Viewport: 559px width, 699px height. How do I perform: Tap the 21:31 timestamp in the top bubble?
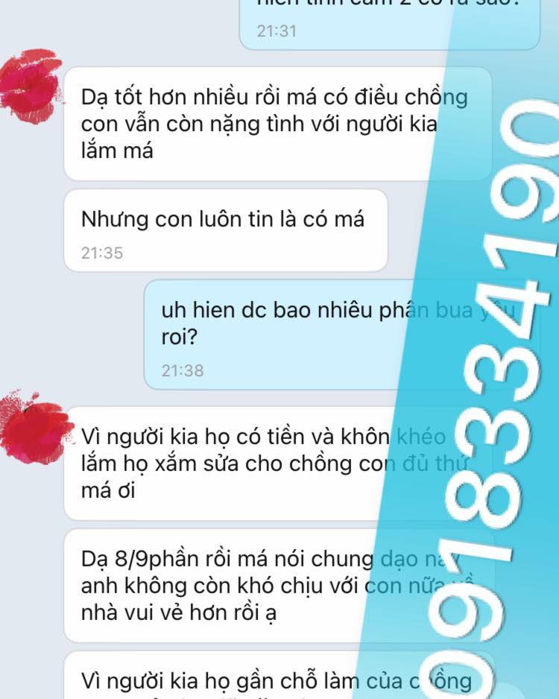pos(277,31)
